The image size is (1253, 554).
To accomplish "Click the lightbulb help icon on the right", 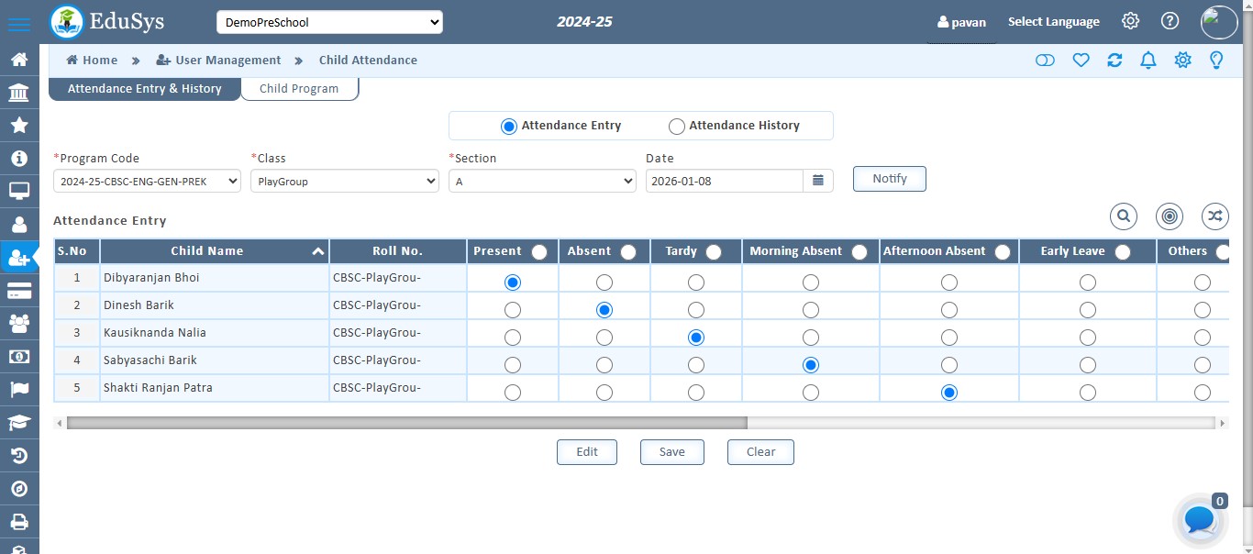I will point(1216,60).
